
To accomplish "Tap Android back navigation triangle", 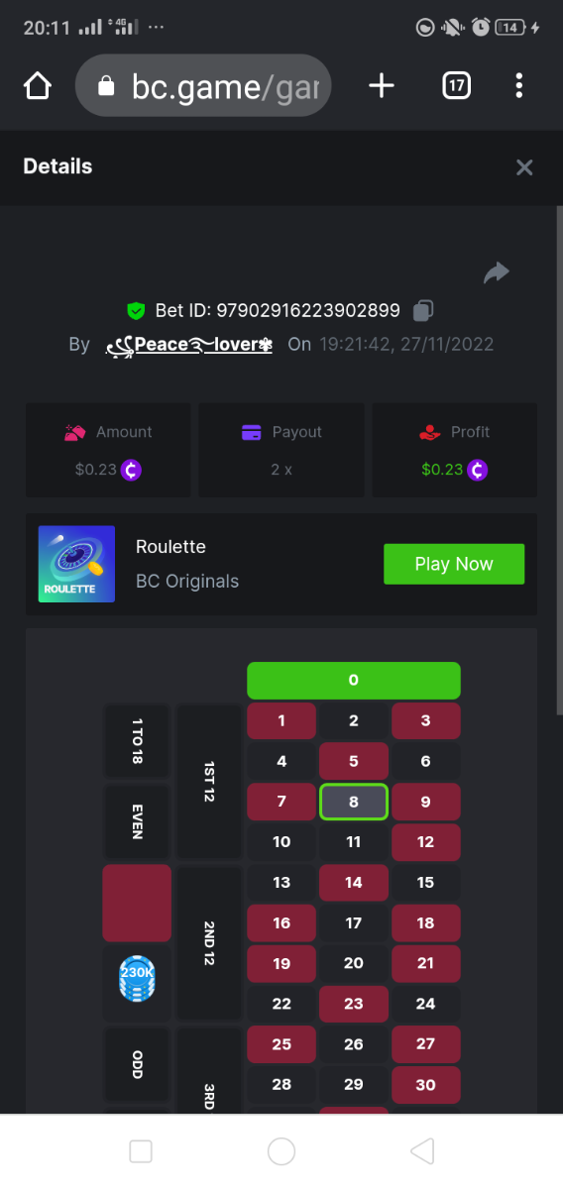I will pos(422,1151).
